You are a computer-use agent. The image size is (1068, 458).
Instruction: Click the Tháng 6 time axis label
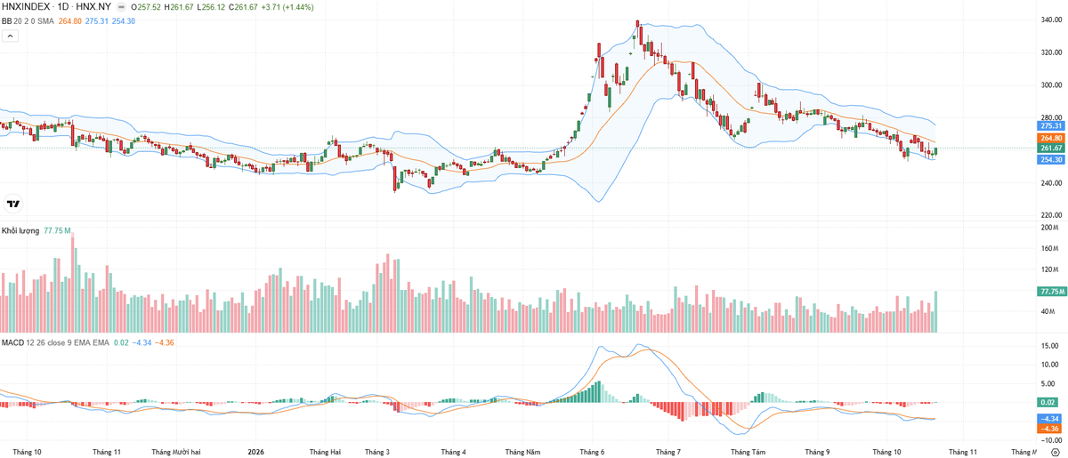[592, 452]
